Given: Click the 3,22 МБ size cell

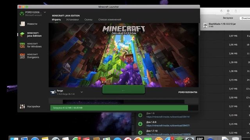Looking at the screenshot, I should tap(233, 133).
